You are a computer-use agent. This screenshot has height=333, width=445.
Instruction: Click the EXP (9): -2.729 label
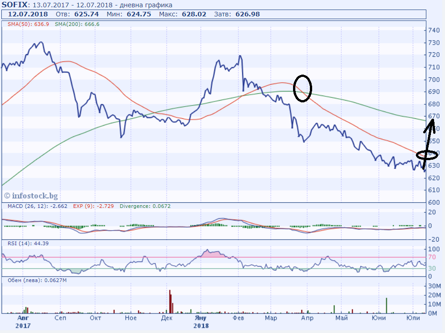tap(93, 206)
